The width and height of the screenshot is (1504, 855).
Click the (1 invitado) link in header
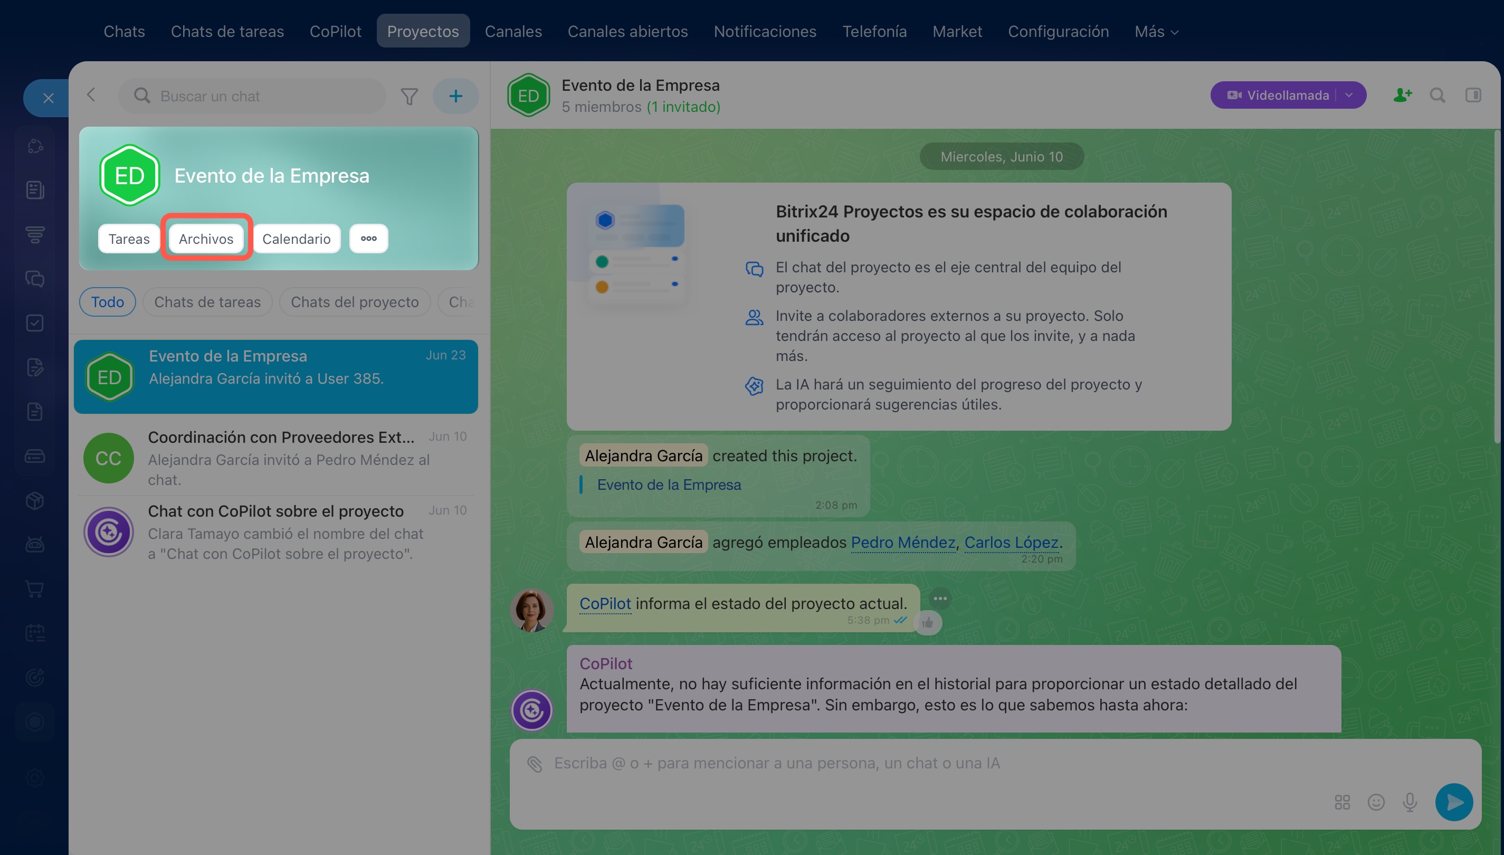(x=683, y=107)
